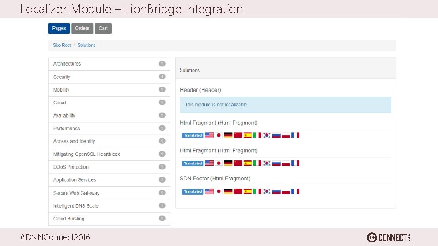Click the Japan flag in SDN Footer row

tap(219, 191)
